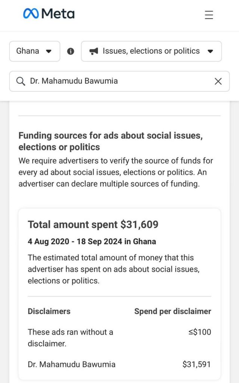Viewport: 239px width, 383px height.
Task: Select the 'These ads ran without a disclaimer' row
Action: pos(70,337)
